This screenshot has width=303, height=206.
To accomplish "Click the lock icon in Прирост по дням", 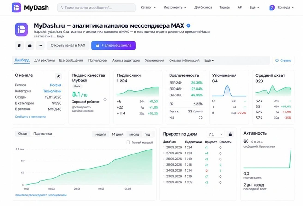I will point(230,134).
